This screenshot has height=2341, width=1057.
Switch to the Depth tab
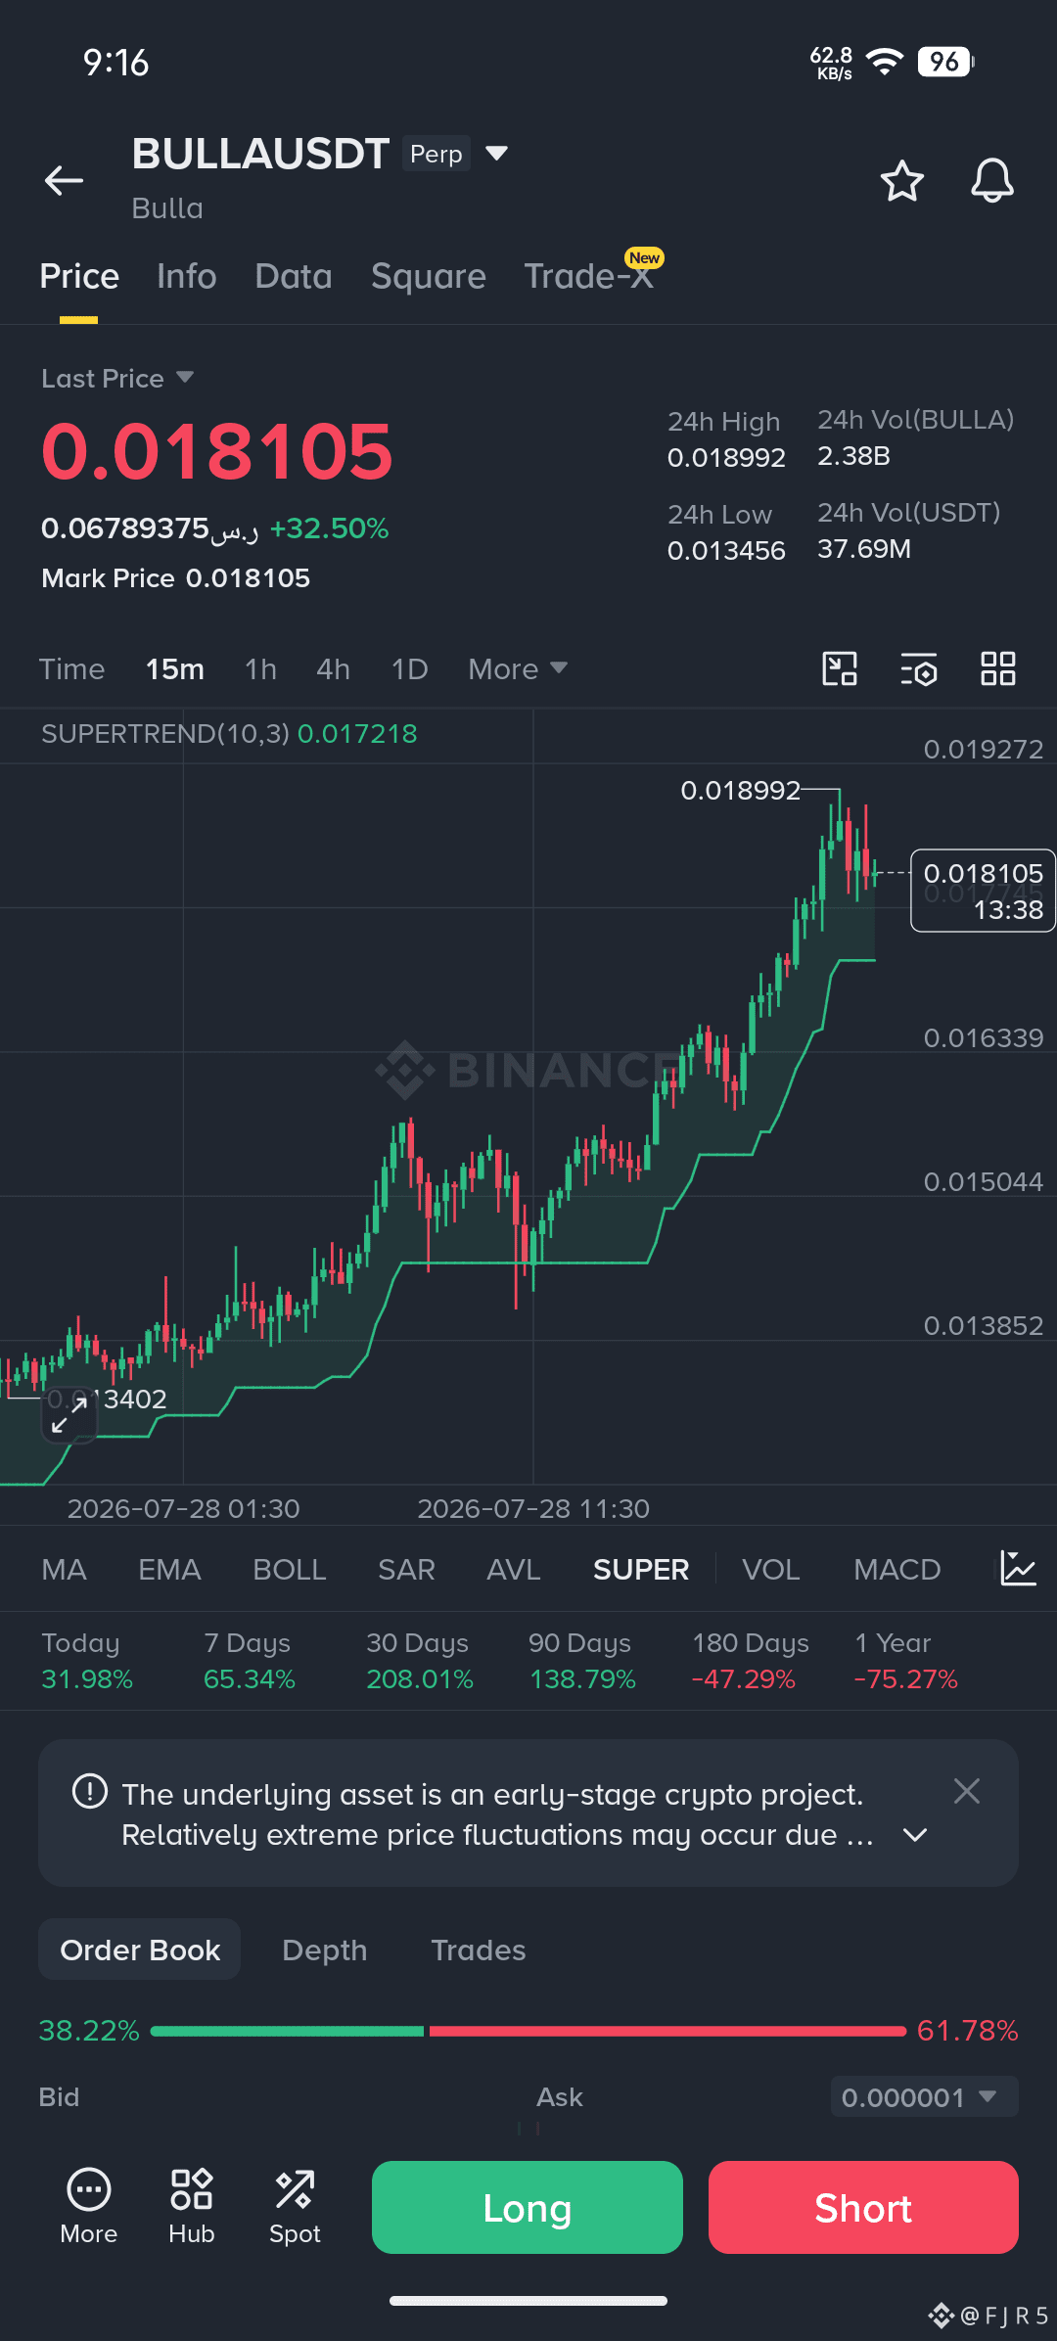tap(325, 1950)
